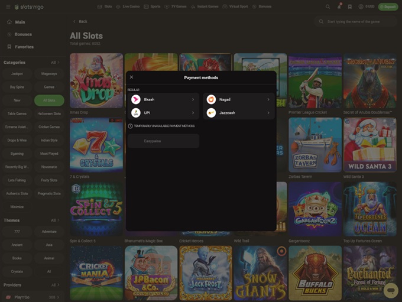Expand Jazzcash payment option arrow
This screenshot has width=402, height=302.
(268, 112)
